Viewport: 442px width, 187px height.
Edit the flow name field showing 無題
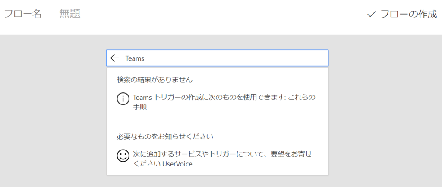[70, 13]
